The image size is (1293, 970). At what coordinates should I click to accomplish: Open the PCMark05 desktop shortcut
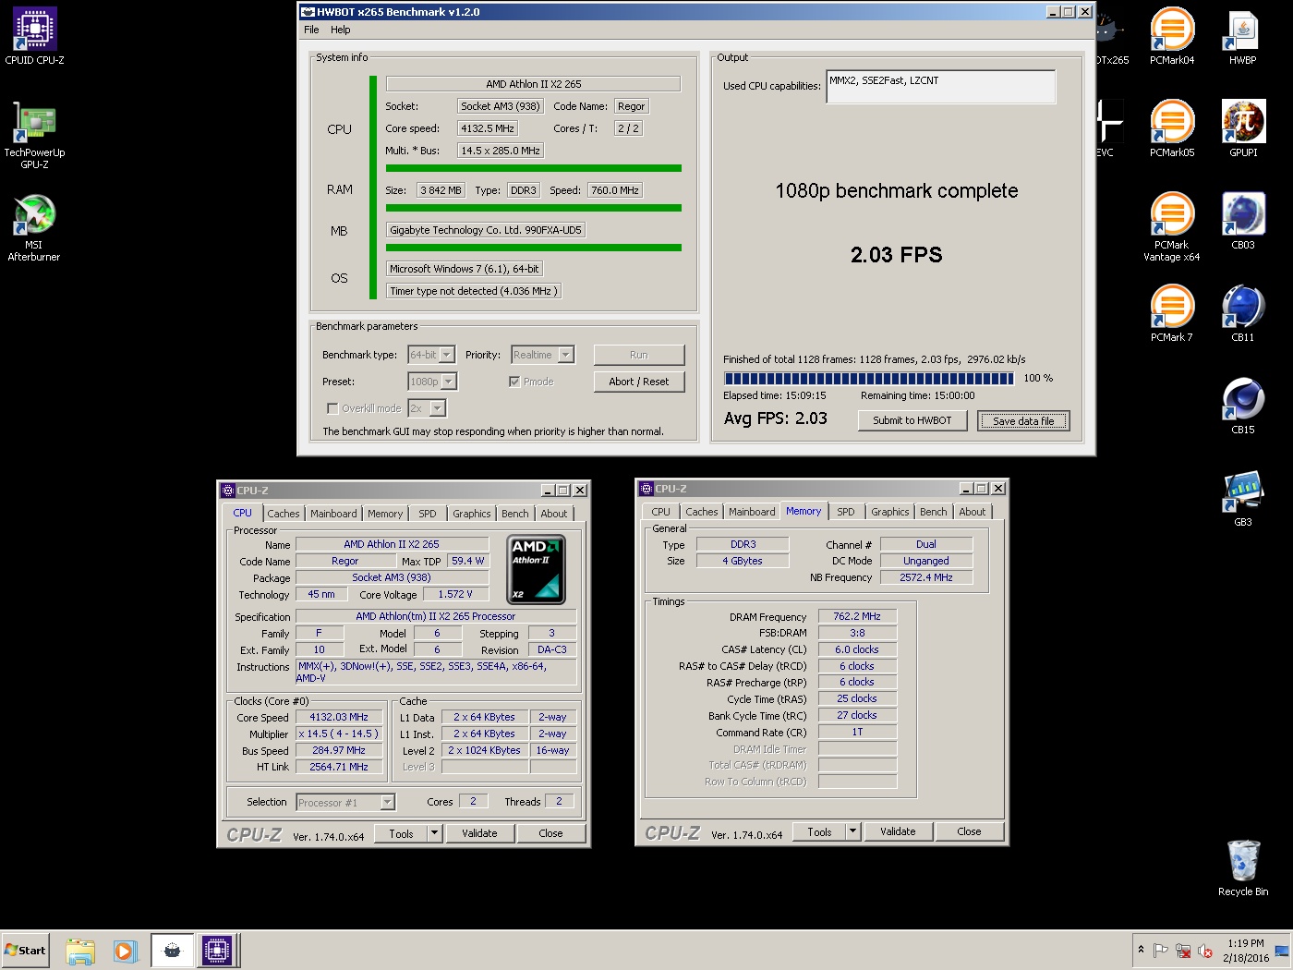[x=1172, y=129]
